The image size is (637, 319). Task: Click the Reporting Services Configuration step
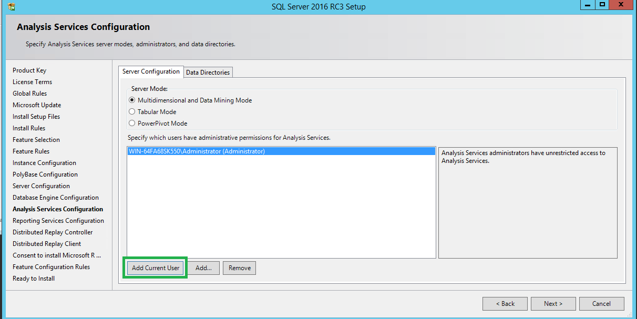tap(58, 221)
